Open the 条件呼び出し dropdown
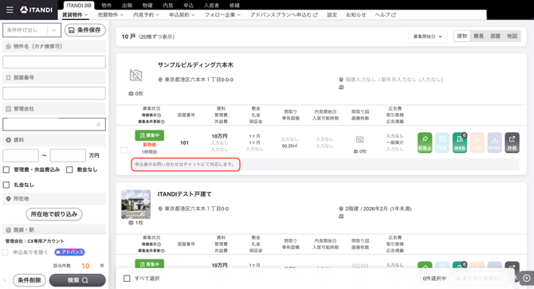The width and height of the screenshot is (534, 289). click(x=32, y=30)
